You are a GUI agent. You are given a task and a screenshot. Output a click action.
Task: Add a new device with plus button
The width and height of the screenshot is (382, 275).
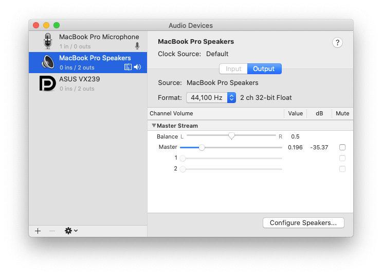[x=38, y=231]
